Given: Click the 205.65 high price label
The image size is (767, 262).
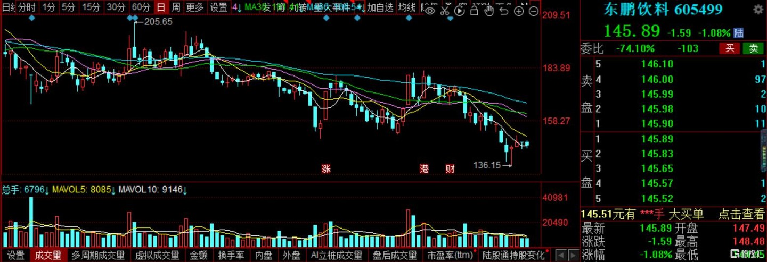Looking at the screenshot, I should [158, 22].
